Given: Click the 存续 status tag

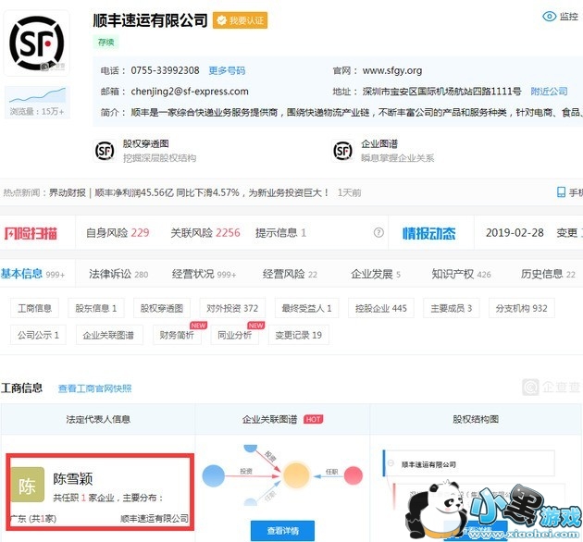Looking at the screenshot, I should [106, 42].
